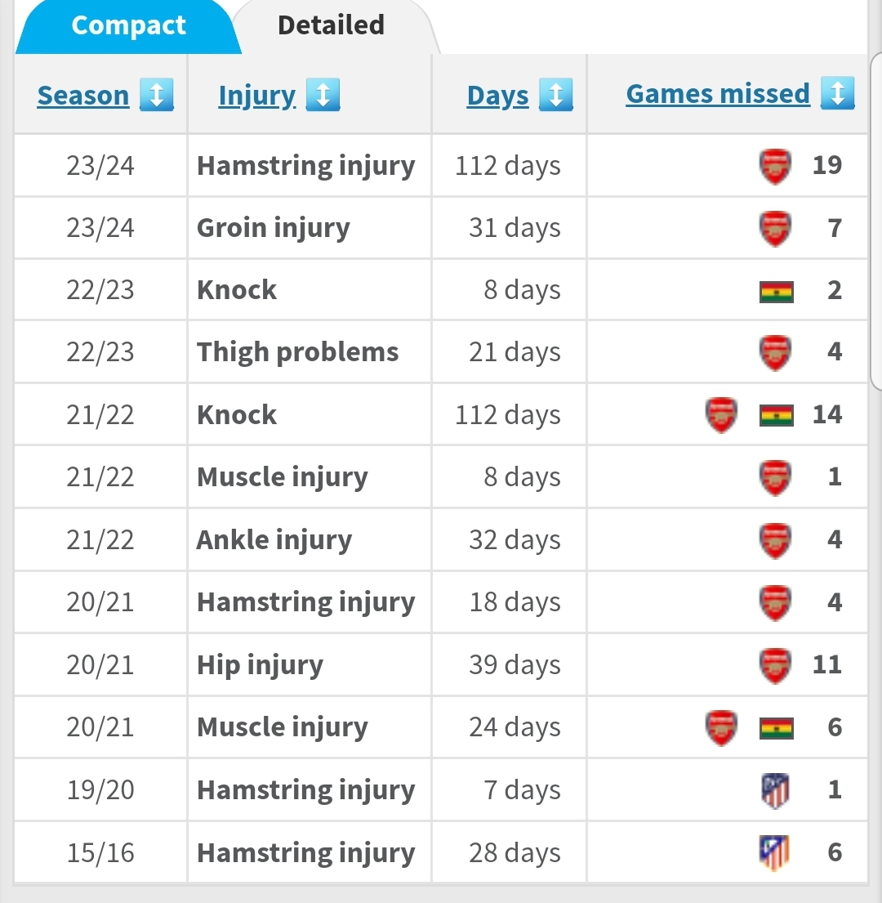This screenshot has height=903, width=882.
Task: Click Arsenal crest in Groin injury row
Action: 775,228
